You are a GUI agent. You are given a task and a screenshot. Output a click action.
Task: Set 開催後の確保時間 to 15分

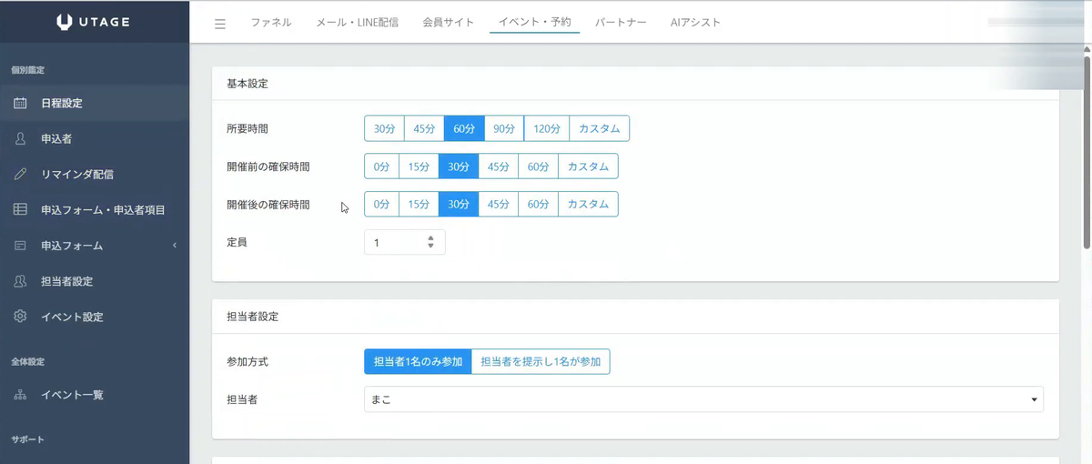[x=419, y=205]
